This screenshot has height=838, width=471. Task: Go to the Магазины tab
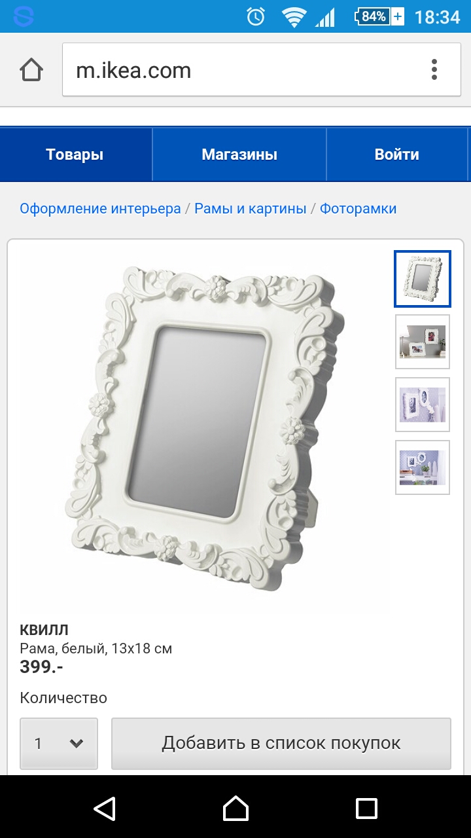[x=239, y=155]
